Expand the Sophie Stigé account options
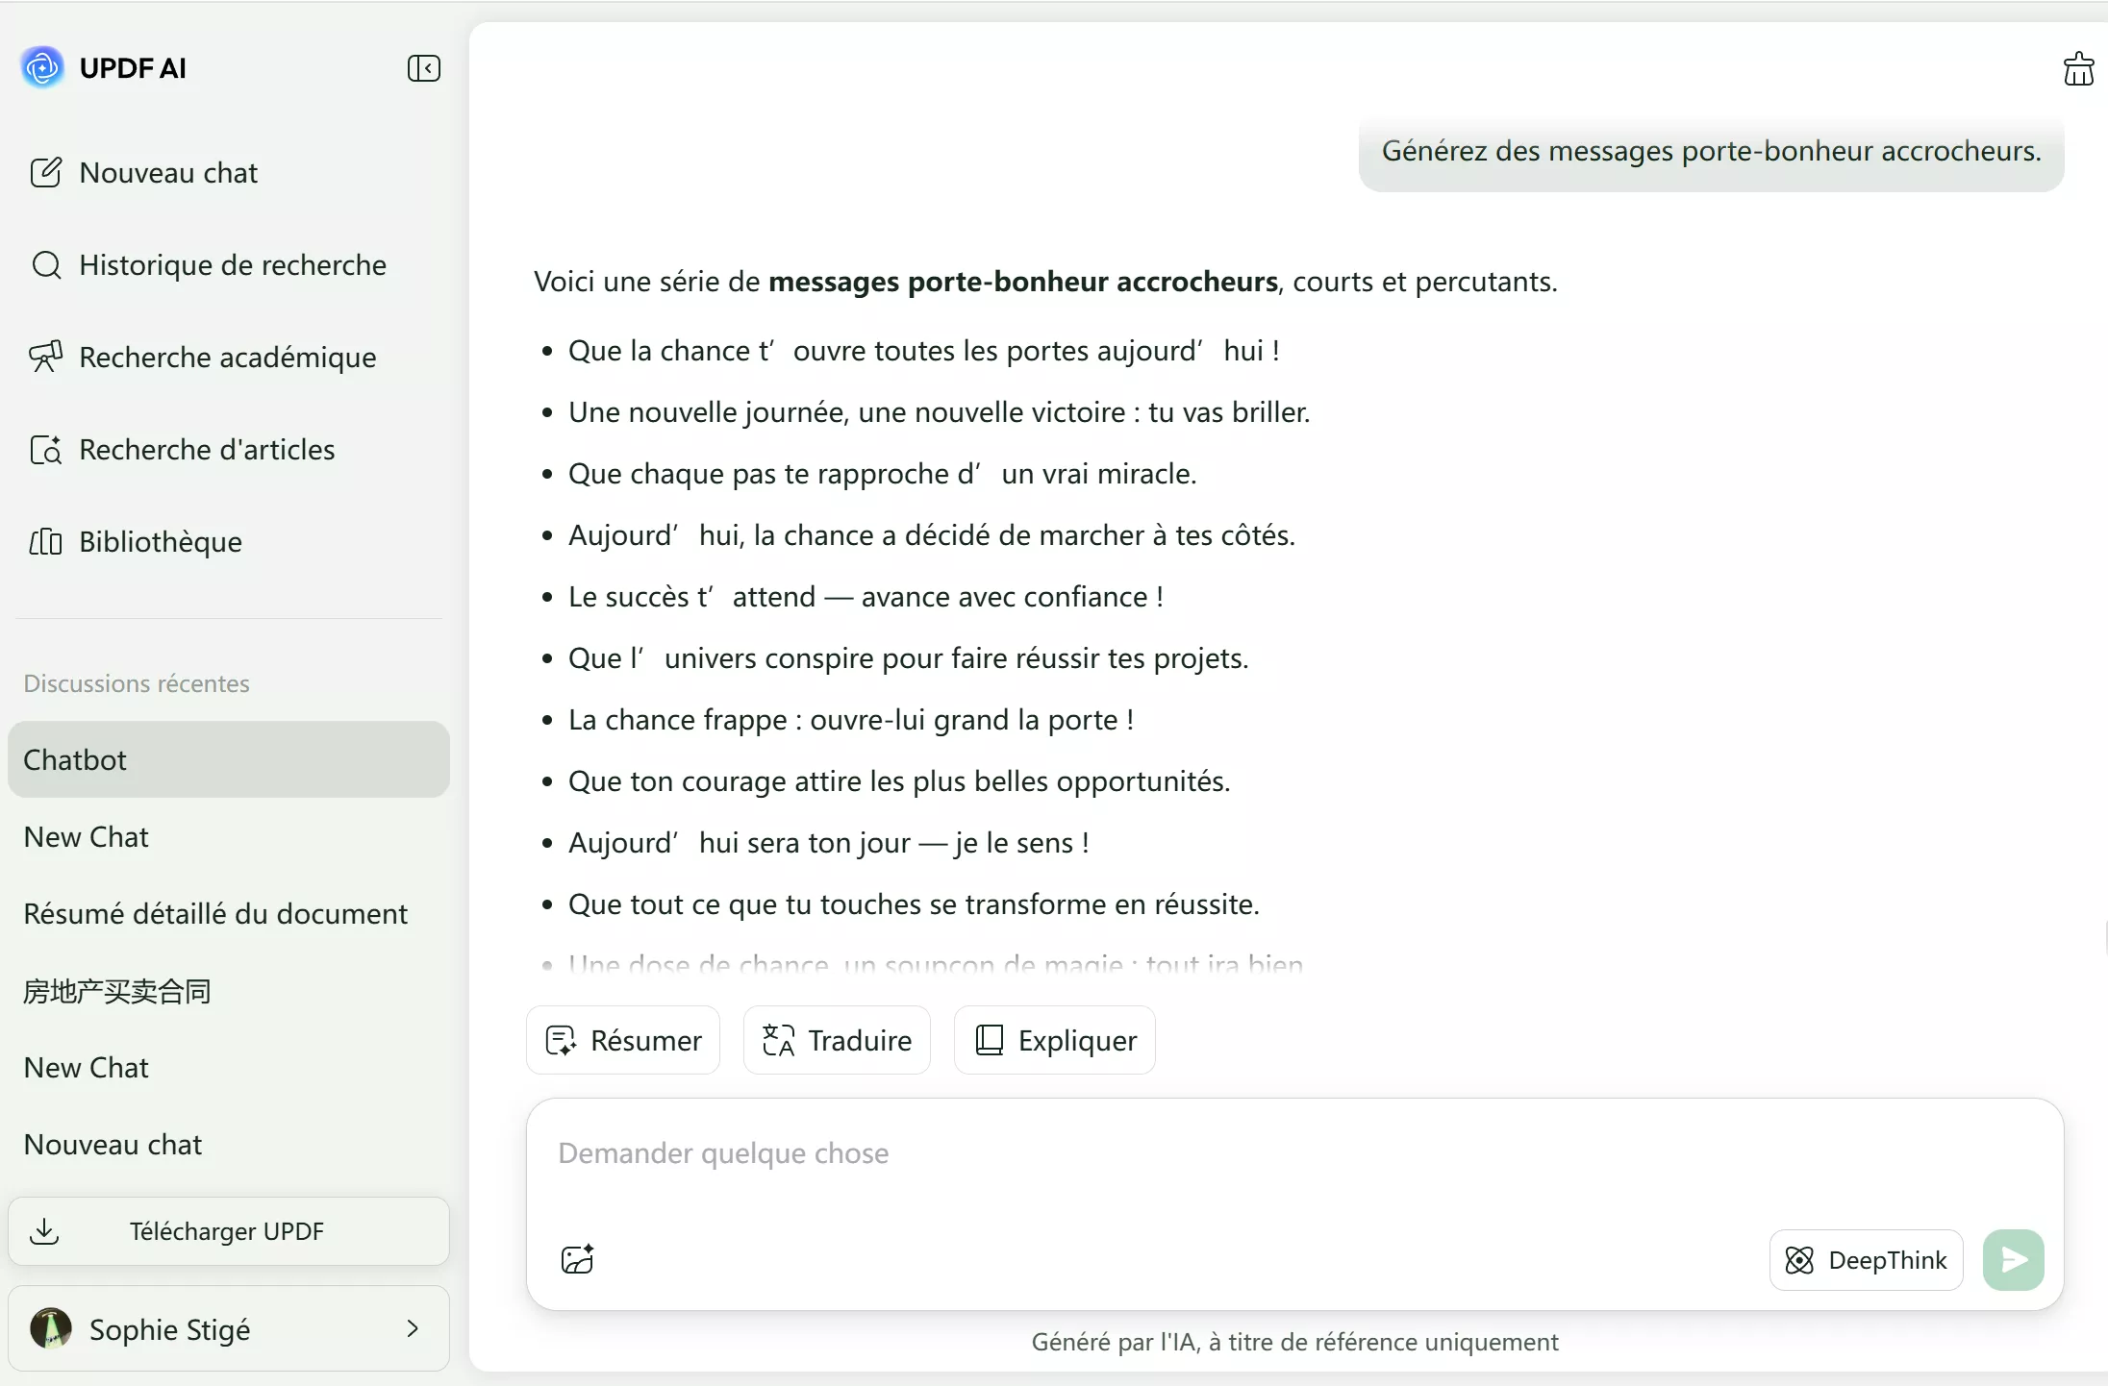Image resolution: width=2108 pixels, height=1386 pixels. coord(414,1328)
